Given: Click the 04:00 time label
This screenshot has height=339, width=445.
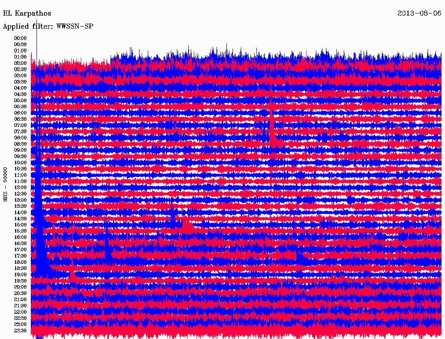Looking at the screenshot, I should pyautogui.click(x=20, y=88).
